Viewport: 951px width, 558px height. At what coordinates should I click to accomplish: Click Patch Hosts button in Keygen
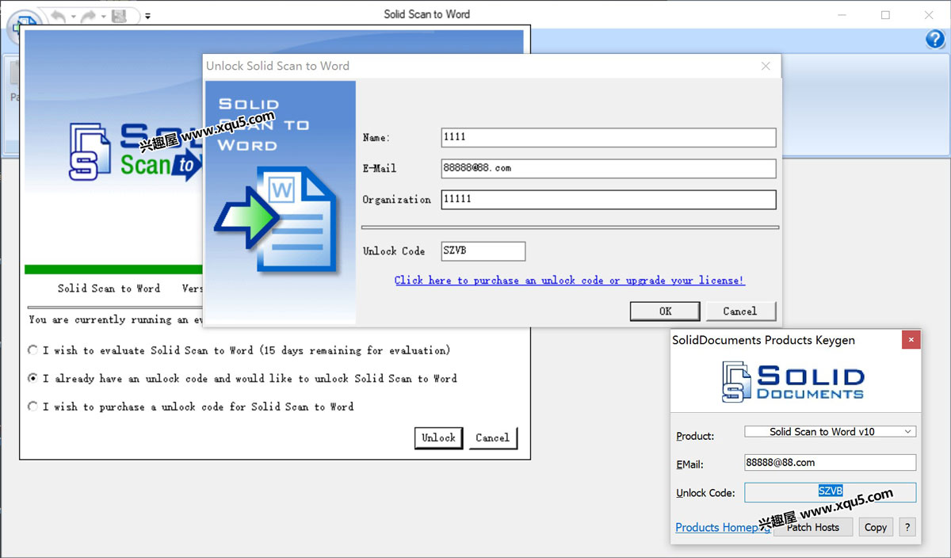(812, 527)
